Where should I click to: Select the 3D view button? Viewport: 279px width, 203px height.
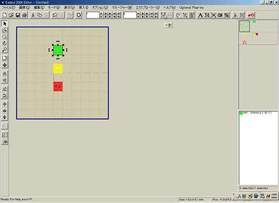[x=4, y=141]
